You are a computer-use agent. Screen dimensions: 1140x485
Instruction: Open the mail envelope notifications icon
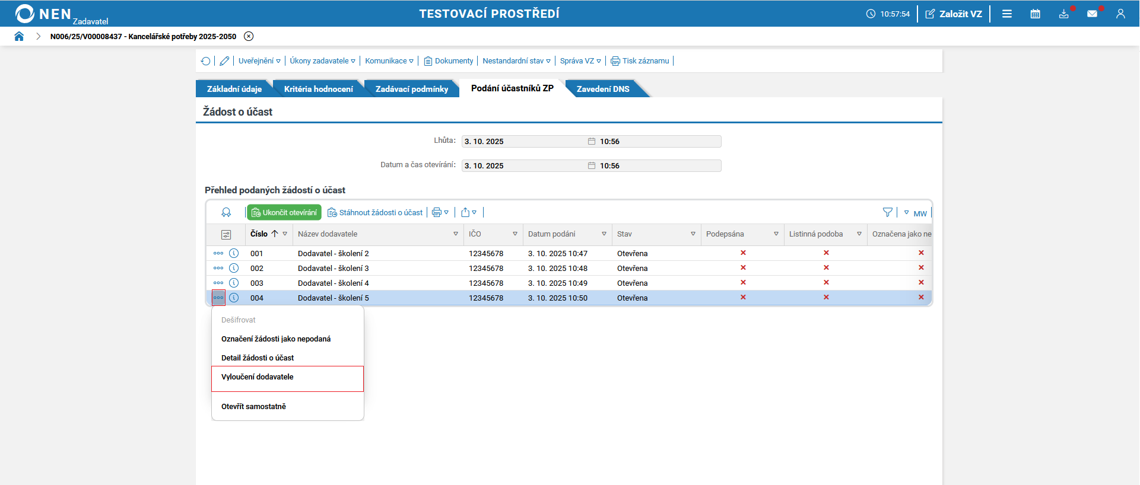click(1092, 14)
